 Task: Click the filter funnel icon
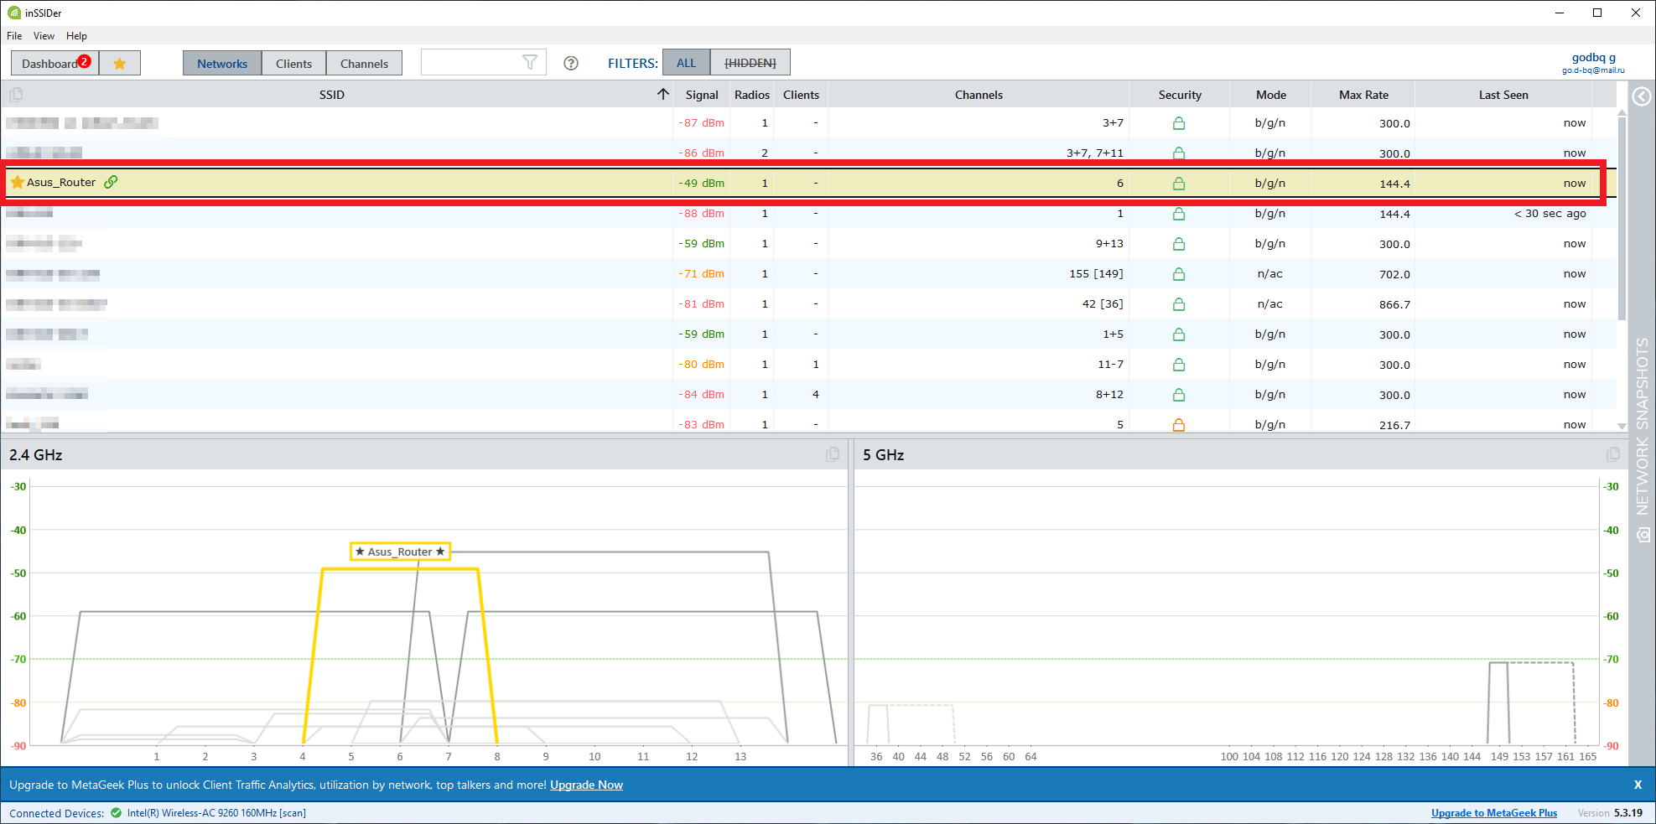(529, 63)
